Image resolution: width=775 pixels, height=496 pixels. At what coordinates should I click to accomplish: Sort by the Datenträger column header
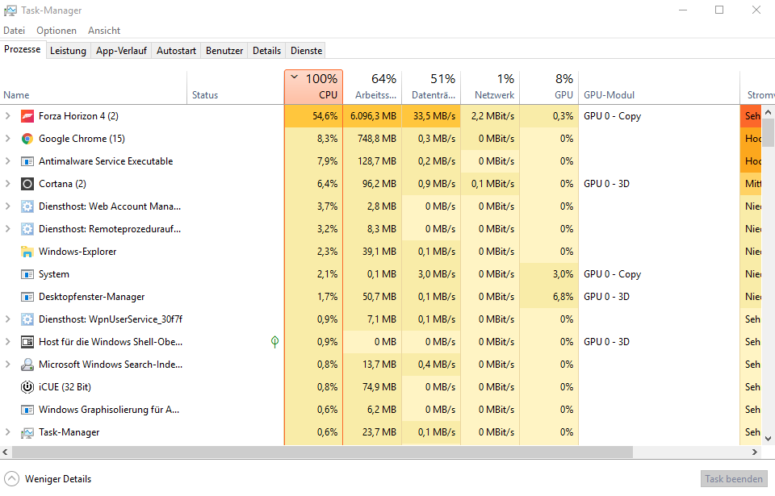point(431,87)
